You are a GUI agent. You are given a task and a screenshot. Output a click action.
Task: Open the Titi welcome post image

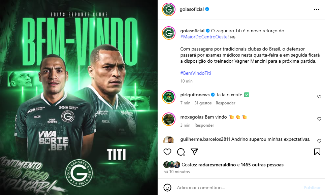79,97
